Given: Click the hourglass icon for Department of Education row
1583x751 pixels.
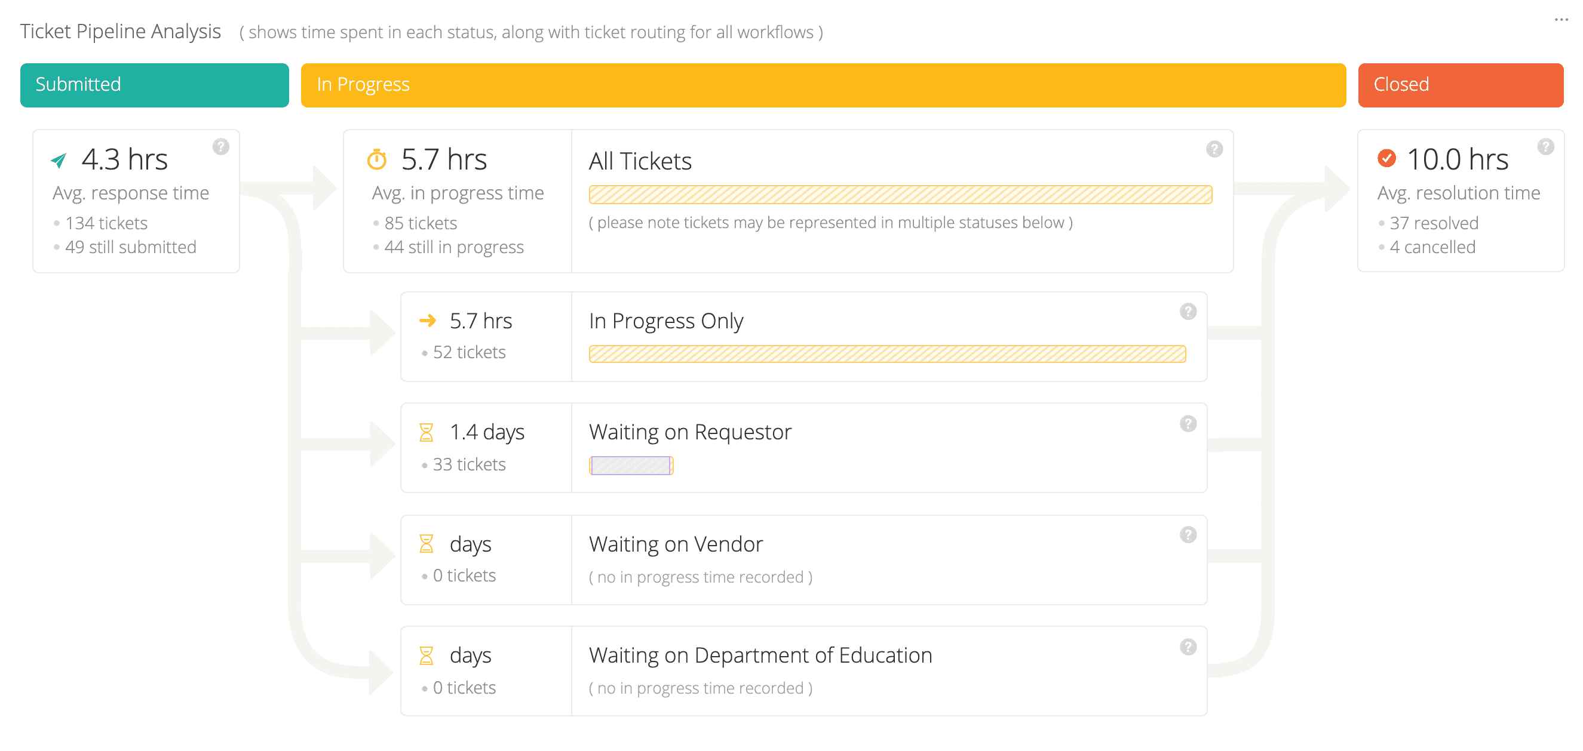Looking at the screenshot, I should (x=427, y=655).
